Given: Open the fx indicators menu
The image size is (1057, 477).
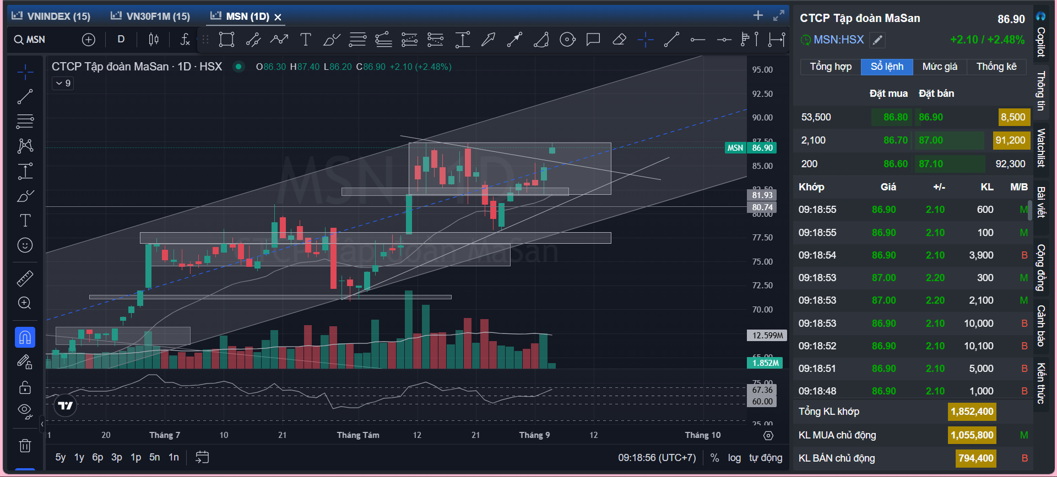Looking at the screenshot, I should [185, 40].
